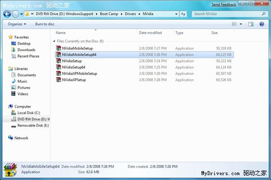Click the Computer monitor icon

(10, 106)
